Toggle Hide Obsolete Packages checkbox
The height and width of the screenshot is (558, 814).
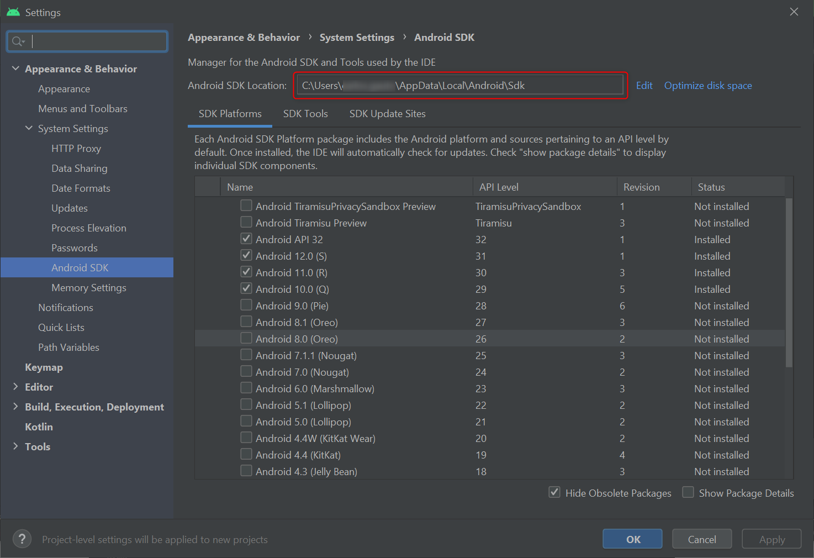(554, 492)
